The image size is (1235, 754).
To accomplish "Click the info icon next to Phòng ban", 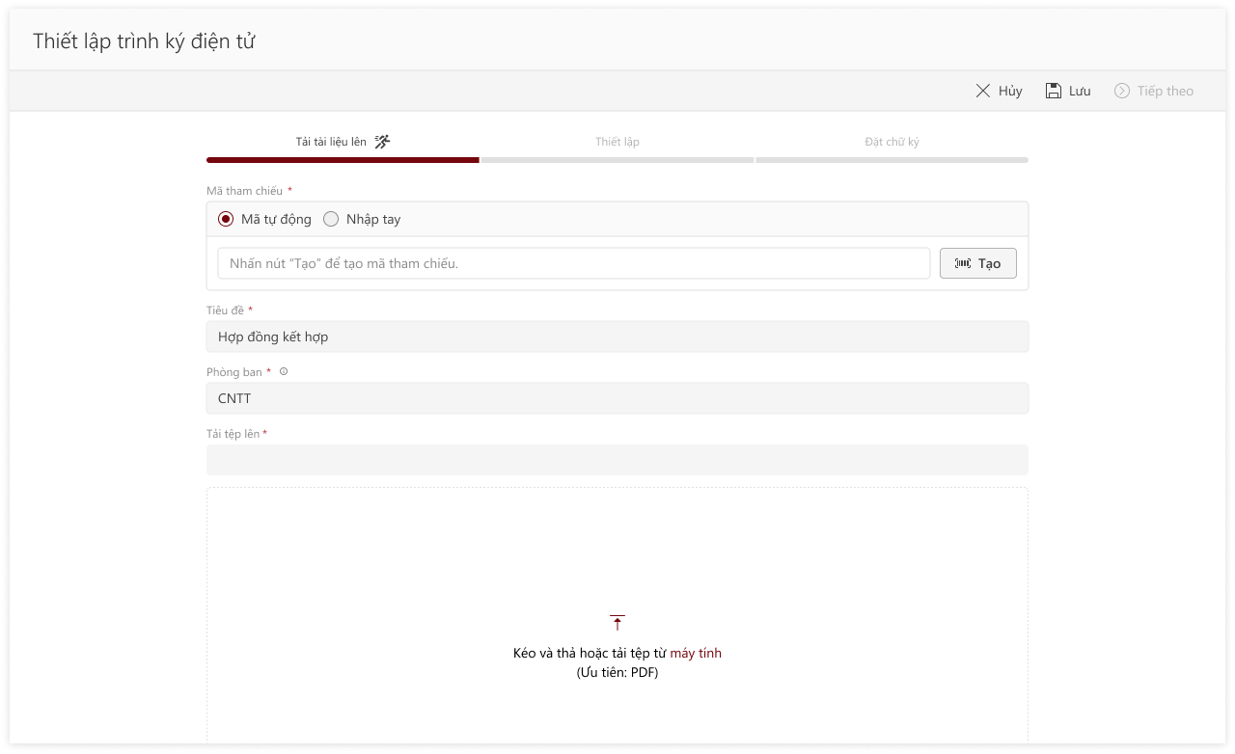I will tap(284, 372).
